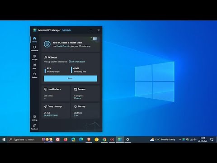Click the Microsoft PC Manager logo icon
Screen dimensions: 217x163
tap(35, 30)
